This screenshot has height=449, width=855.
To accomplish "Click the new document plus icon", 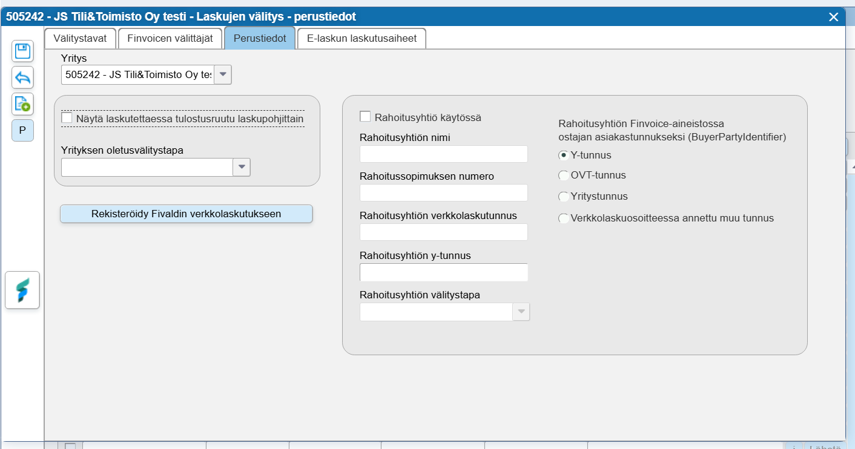I will click(22, 104).
